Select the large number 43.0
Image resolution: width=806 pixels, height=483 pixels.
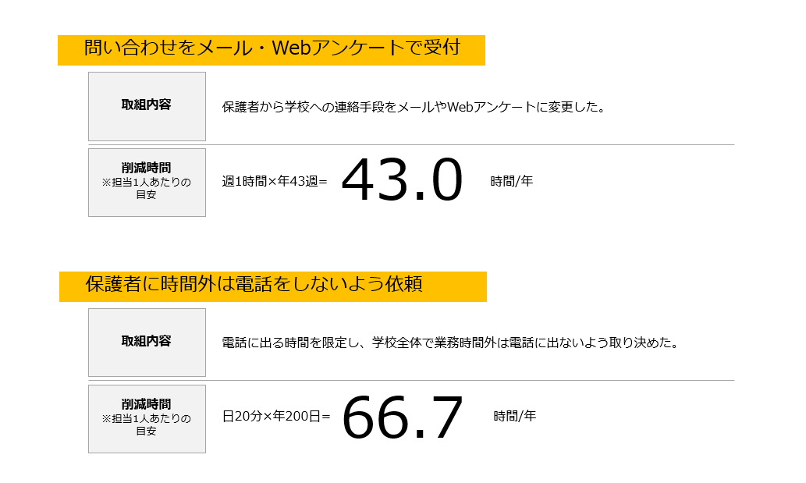(402, 180)
